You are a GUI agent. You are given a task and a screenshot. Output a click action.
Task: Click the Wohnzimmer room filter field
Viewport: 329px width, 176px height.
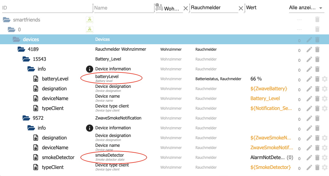pos(169,8)
